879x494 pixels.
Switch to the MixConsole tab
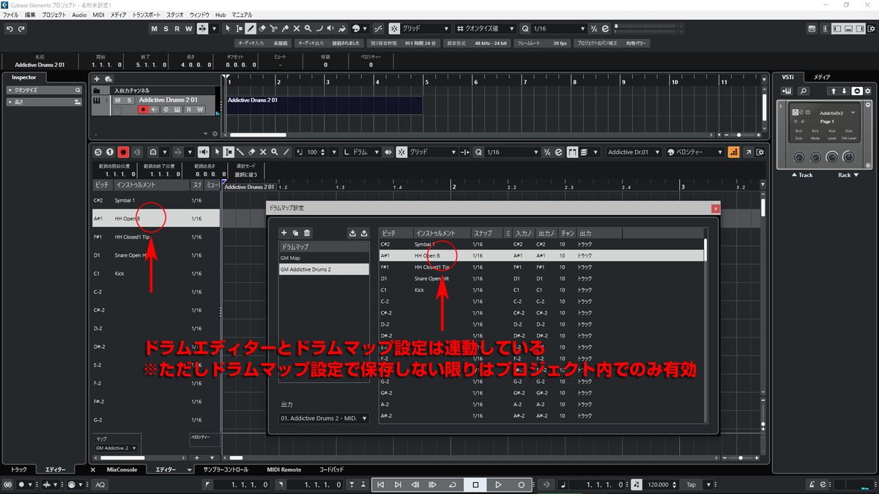[x=122, y=469]
